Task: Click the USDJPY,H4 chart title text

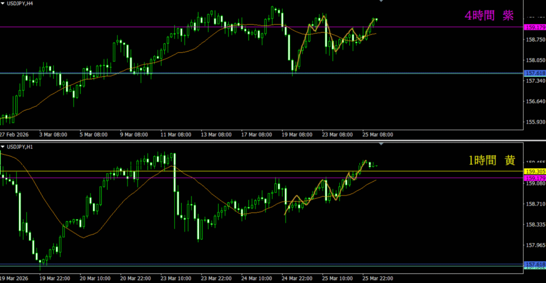Action: click(x=21, y=3)
